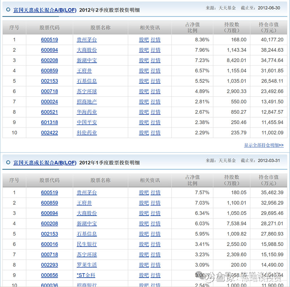Screen dimensions: 290x287
Task: Open 王府井 name in 1季度 table
Action: pos(84,203)
